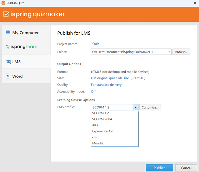
Task: Click the HTML5 format description text
Action: pyautogui.click(x=120, y=72)
